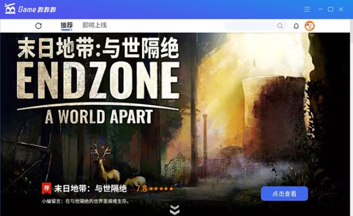Click the five star rating
Screen dimensions: 353x216
(x=161, y=189)
